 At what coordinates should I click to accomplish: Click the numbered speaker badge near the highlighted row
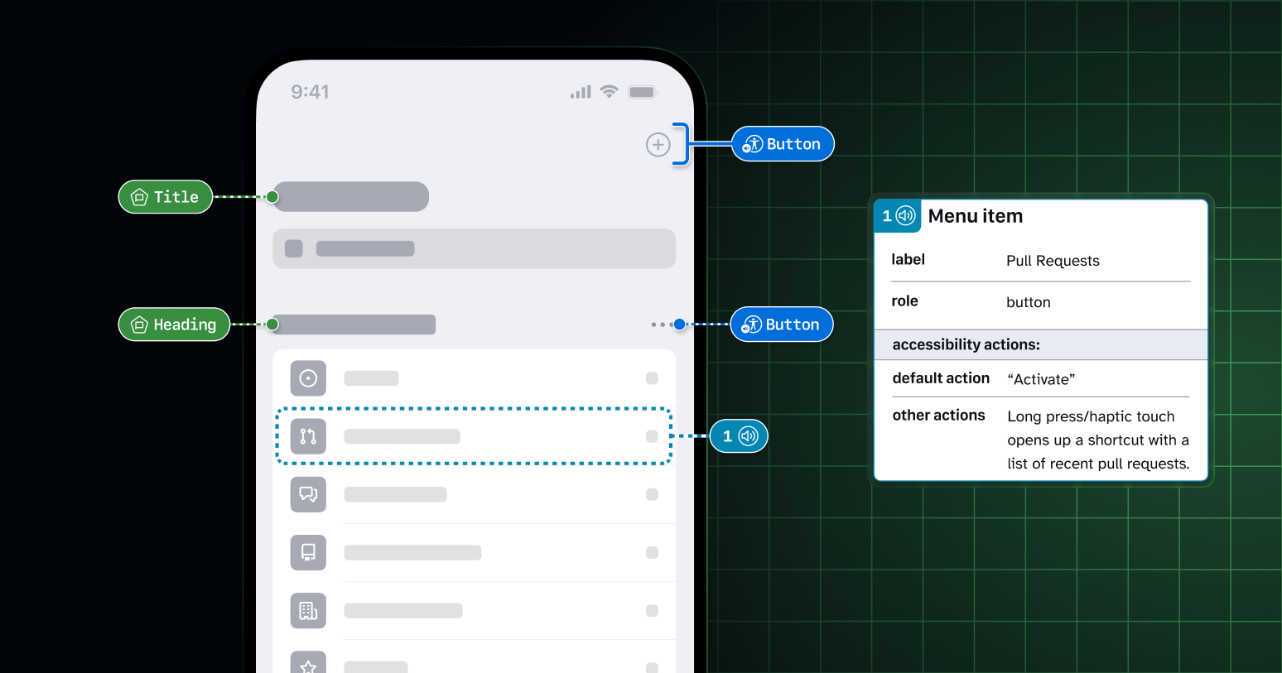[738, 436]
